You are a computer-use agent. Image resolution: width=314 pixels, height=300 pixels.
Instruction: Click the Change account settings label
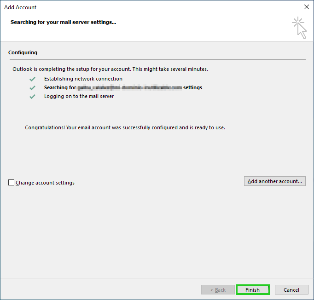45,183
